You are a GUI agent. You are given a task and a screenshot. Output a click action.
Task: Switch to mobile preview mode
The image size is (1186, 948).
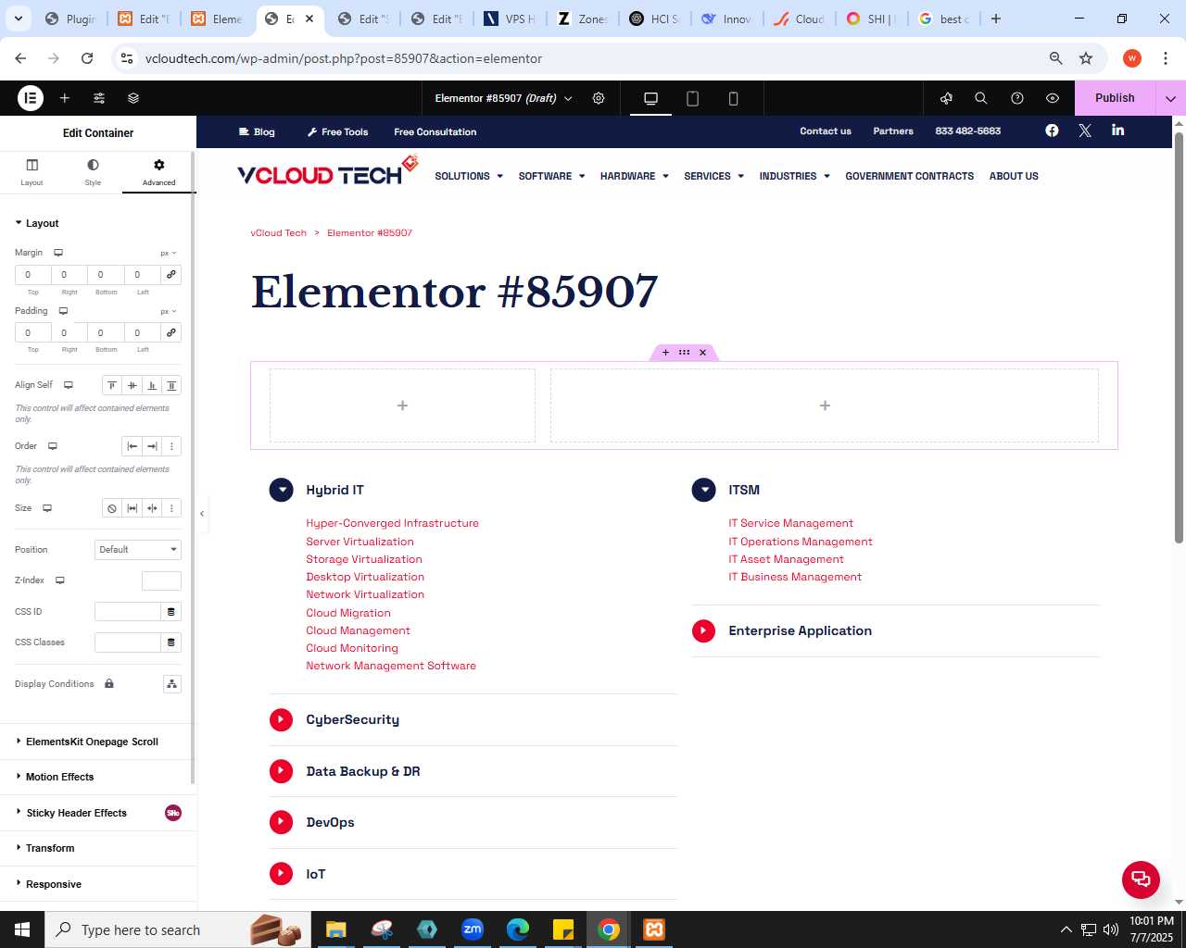(734, 98)
